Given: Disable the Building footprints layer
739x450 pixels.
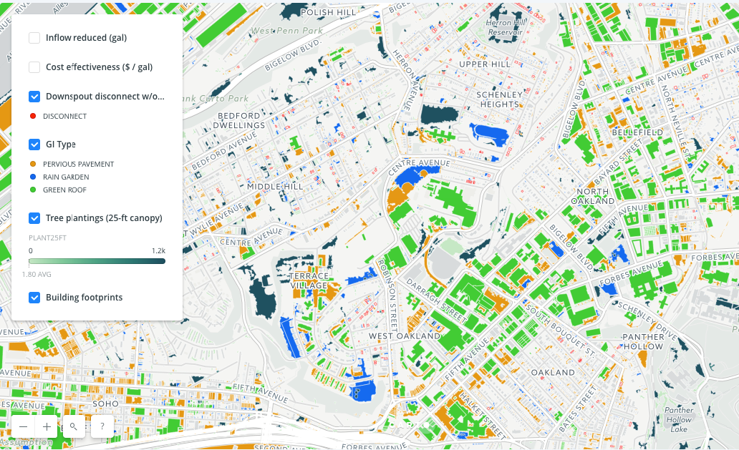Looking at the screenshot, I should click(34, 298).
